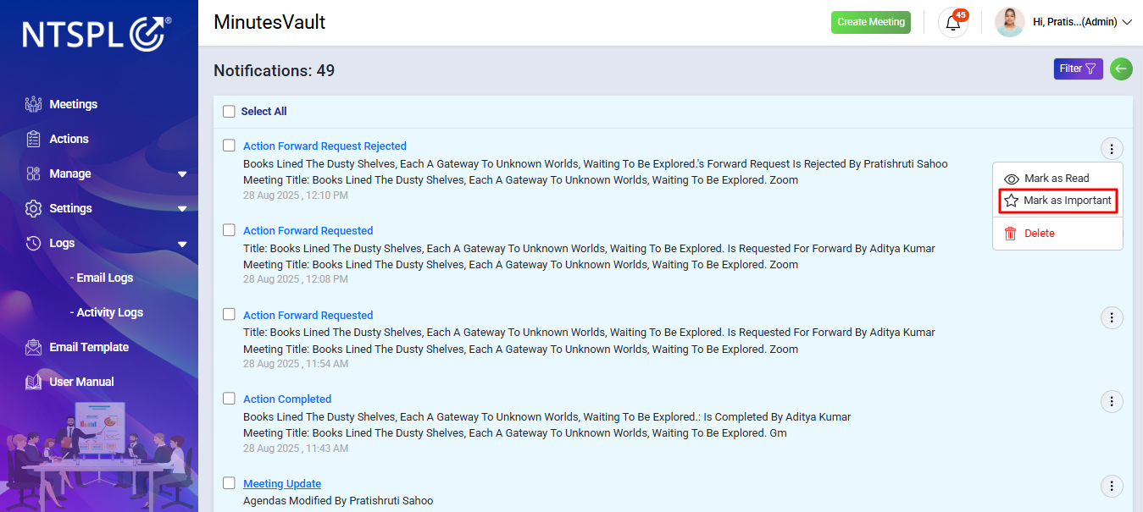Open the Meetings menu label
The image size is (1143, 512).
pyautogui.click(x=74, y=104)
